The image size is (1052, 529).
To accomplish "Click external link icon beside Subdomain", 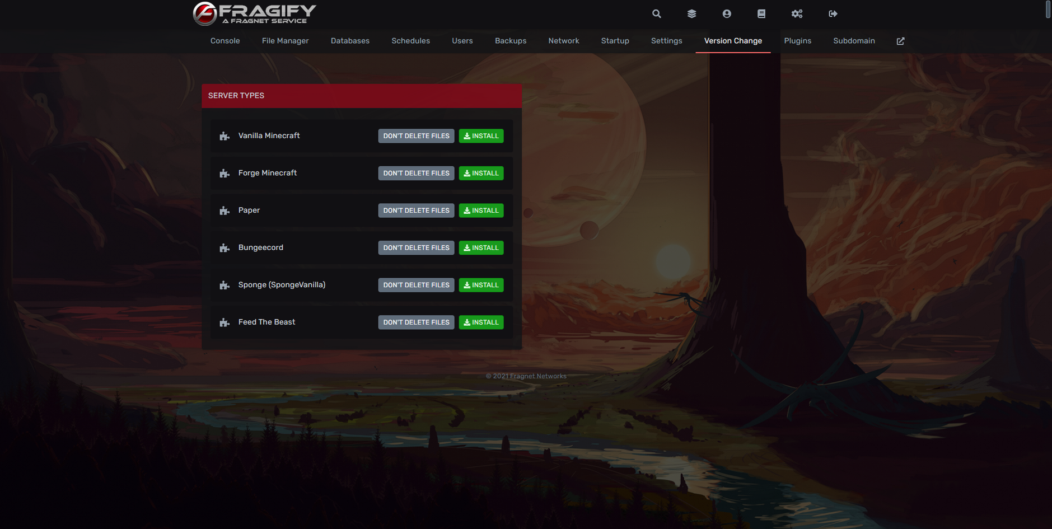I will tap(900, 41).
